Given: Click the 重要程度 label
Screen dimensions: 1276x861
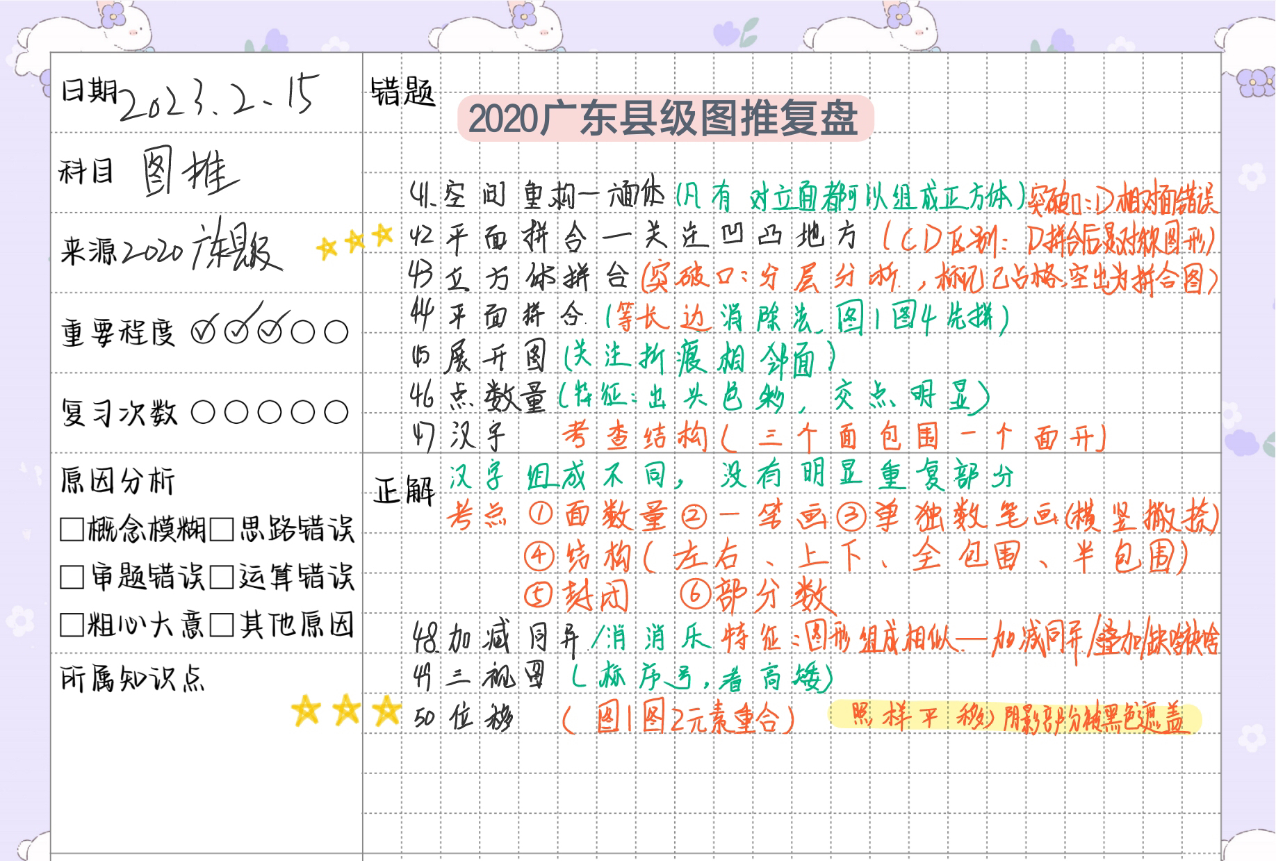Looking at the screenshot, I should point(117,333).
